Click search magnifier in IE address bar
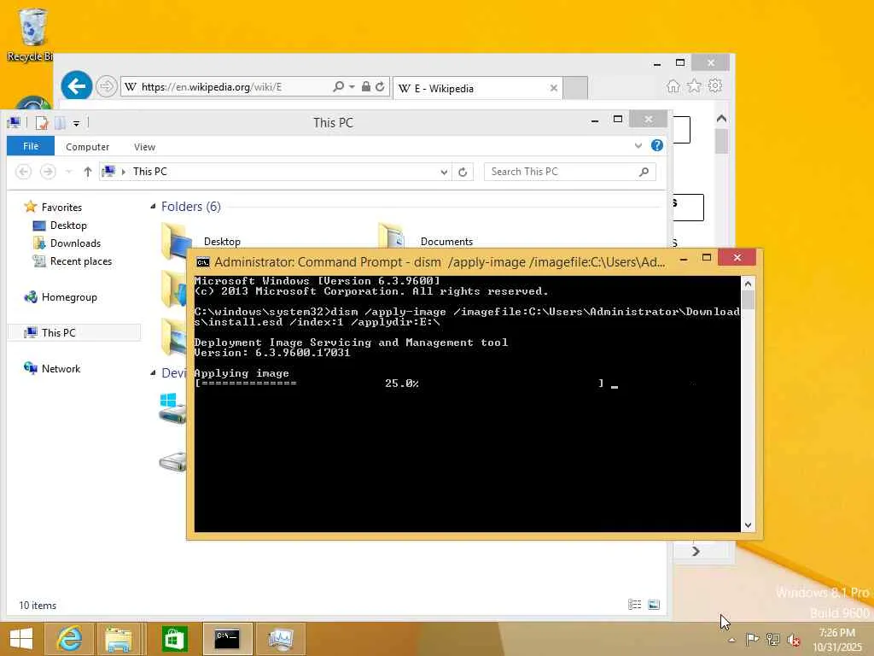This screenshot has height=656, width=874. (338, 86)
